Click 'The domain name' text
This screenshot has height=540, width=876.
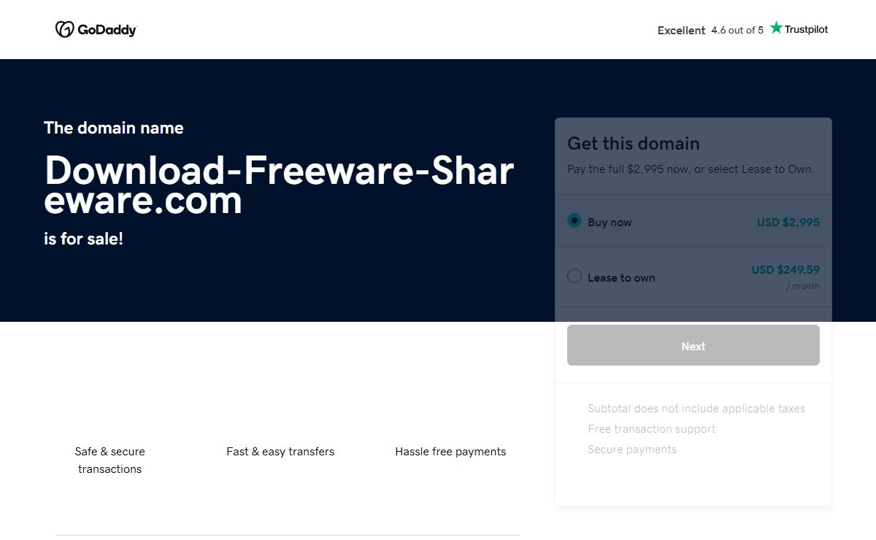114,128
